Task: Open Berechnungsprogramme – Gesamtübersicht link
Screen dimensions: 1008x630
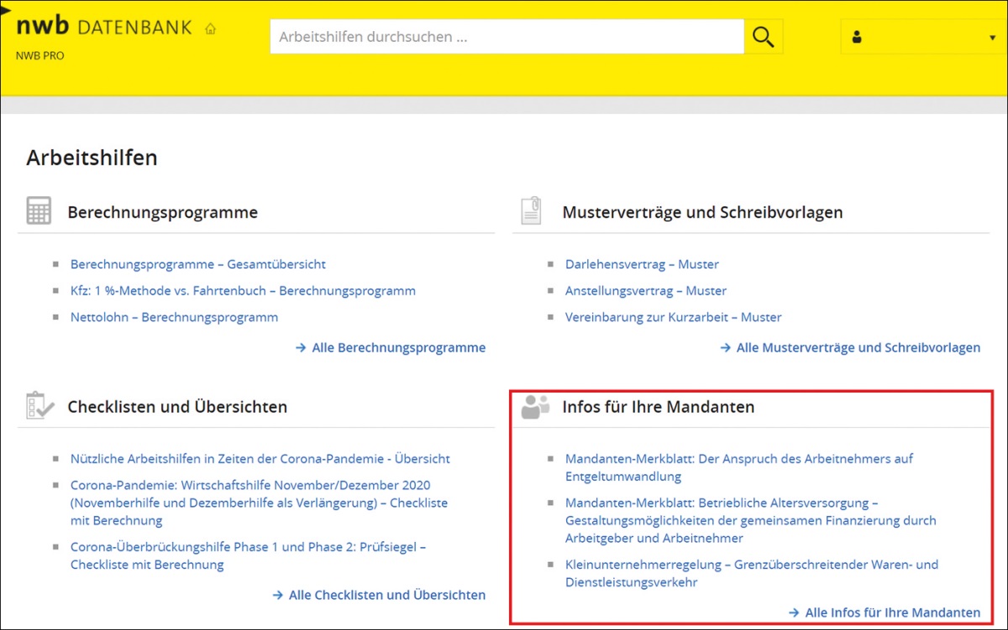Action: [197, 264]
